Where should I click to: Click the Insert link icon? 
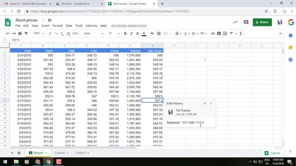click(213, 34)
